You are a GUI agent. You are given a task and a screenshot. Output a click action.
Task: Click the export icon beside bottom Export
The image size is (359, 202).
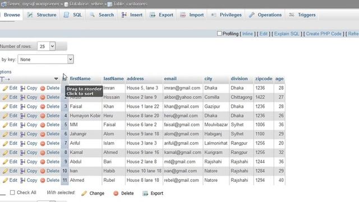coord(145,194)
